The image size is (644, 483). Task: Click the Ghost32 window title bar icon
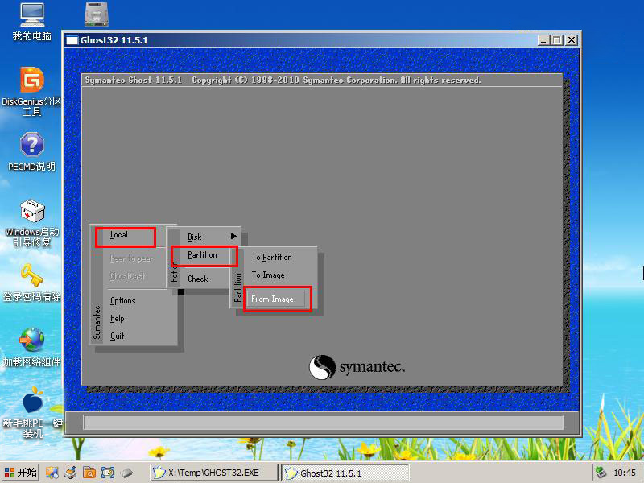pyautogui.click(x=72, y=40)
